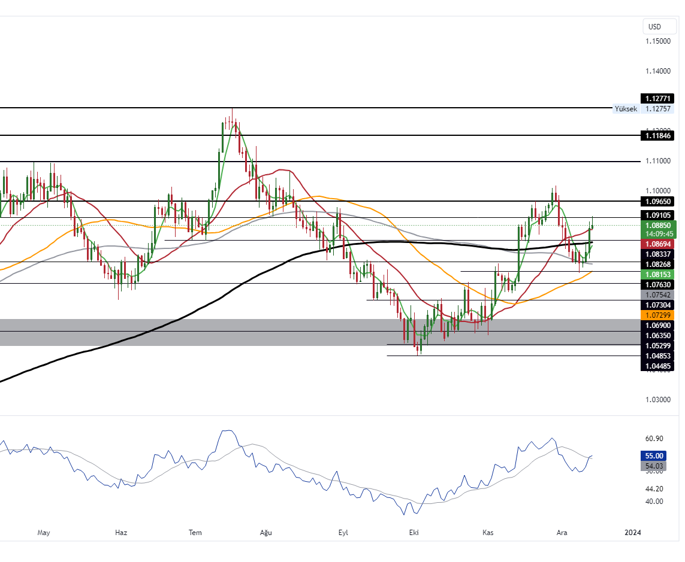Click the 2024 label on the time axis
The image size is (685, 562).
(633, 532)
